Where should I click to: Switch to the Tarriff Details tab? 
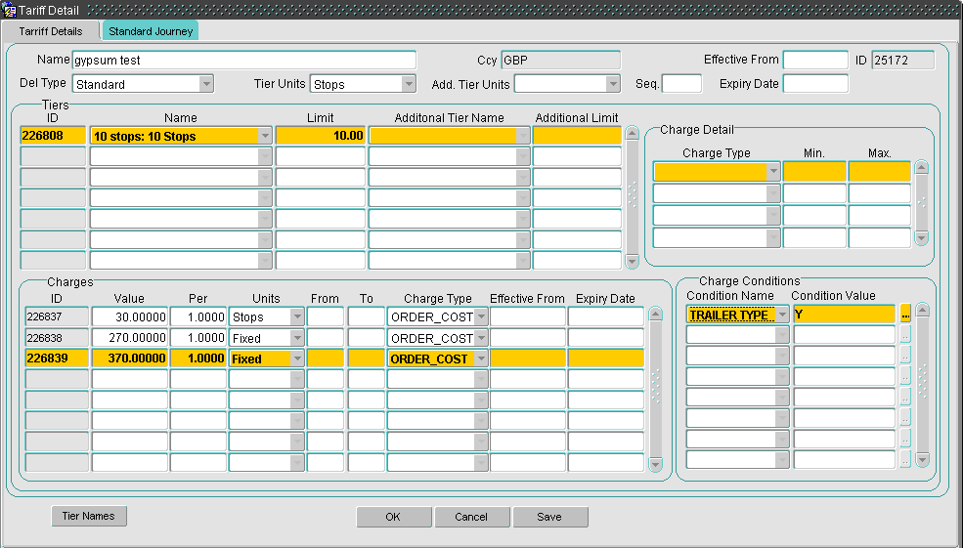[51, 31]
